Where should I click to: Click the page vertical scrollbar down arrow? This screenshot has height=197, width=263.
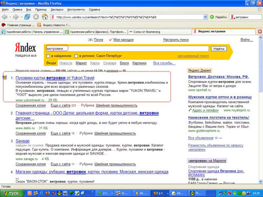click(x=260, y=182)
